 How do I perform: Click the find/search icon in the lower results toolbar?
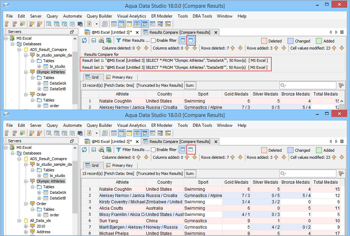pos(101,150)
